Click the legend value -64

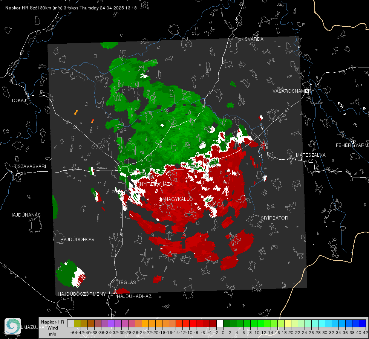click(73, 333)
